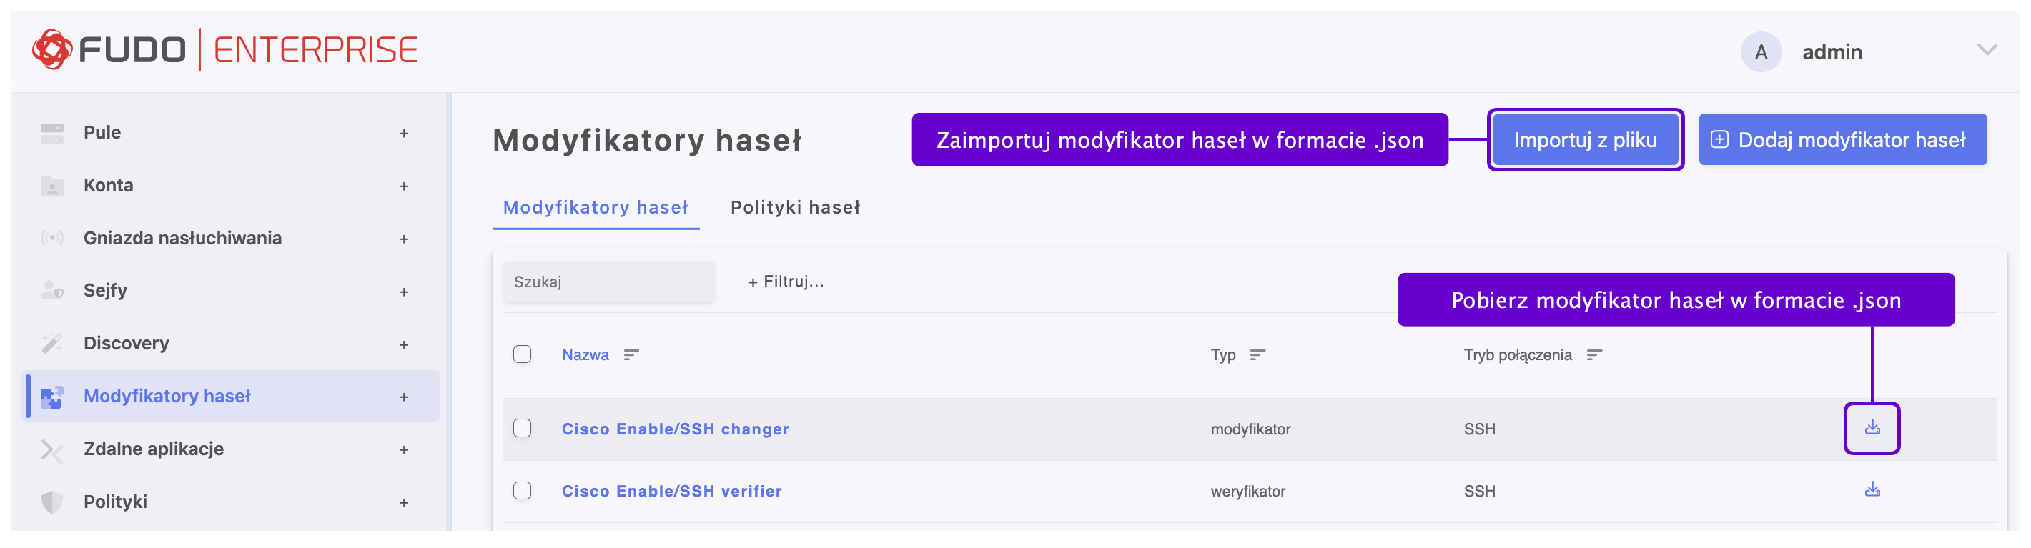Sort by the Typ column icon
The height and width of the screenshot is (548, 2031).
click(1257, 355)
